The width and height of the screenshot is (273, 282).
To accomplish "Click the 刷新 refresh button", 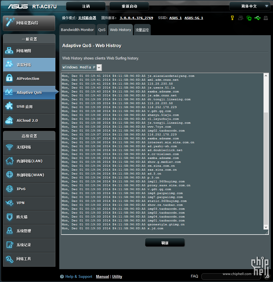I will pos(165,243).
